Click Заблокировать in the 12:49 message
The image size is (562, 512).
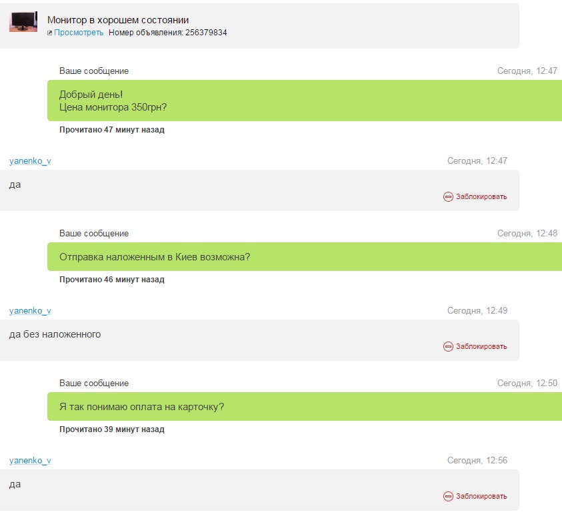481,346
